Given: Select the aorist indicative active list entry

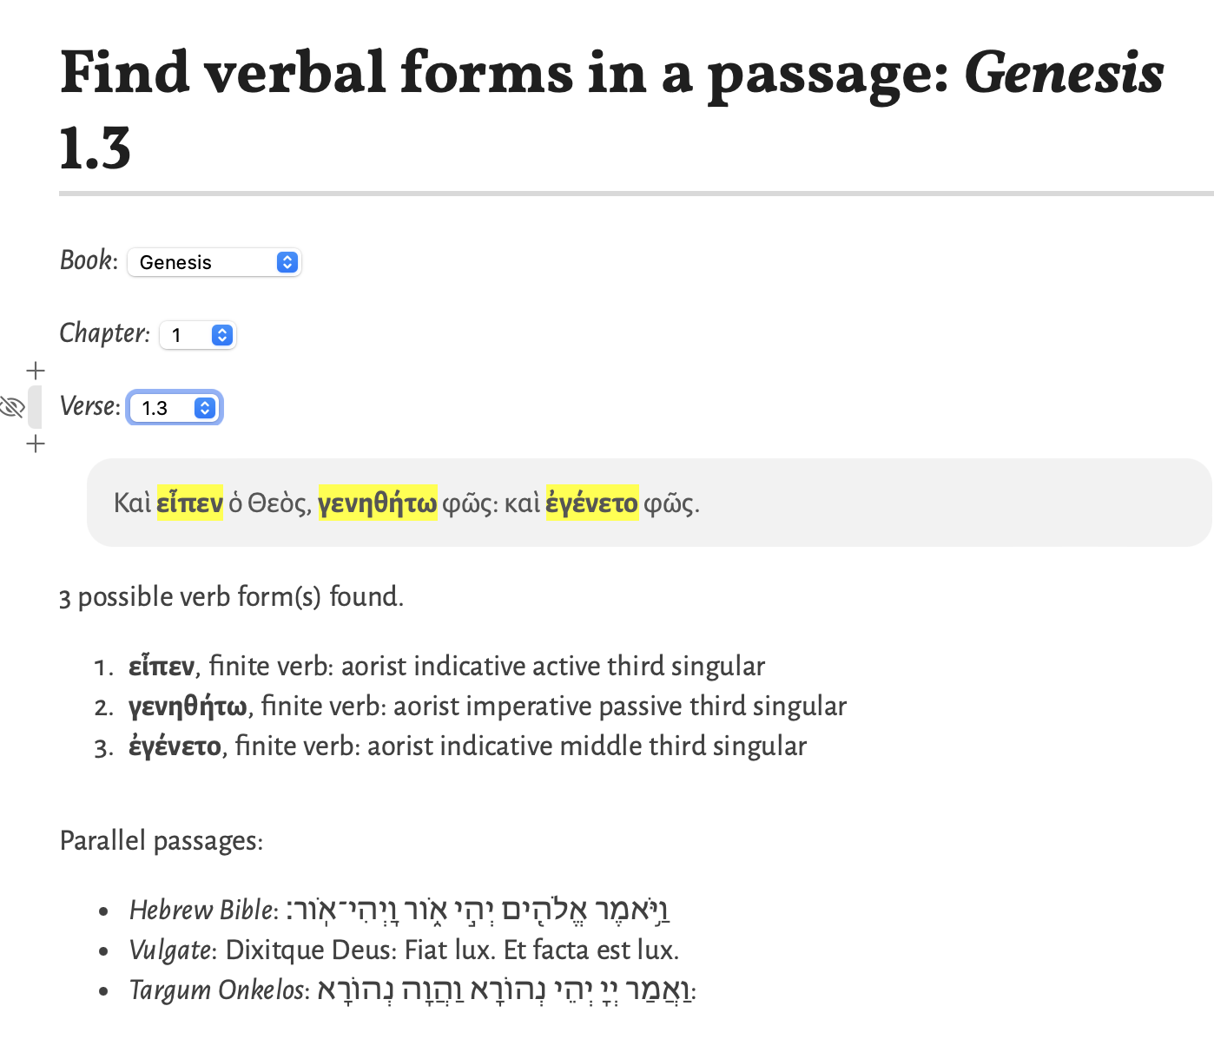Looking at the screenshot, I should (446, 666).
